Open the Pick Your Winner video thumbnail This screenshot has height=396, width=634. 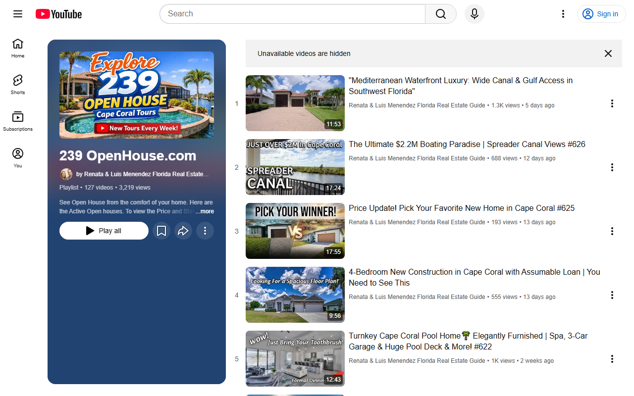click(295, 231)
